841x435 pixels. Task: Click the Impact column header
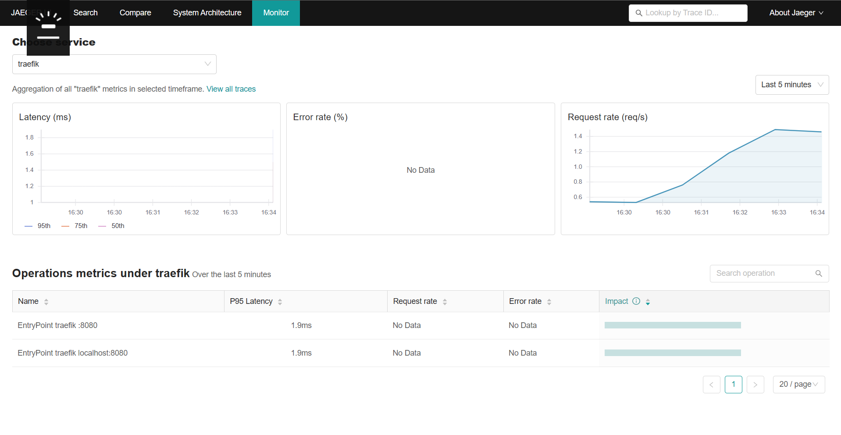(714, 301)
